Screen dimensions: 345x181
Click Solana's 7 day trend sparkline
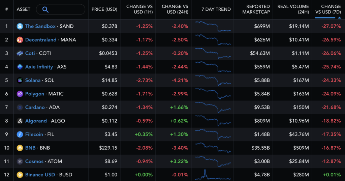click(x=213, y=80)
